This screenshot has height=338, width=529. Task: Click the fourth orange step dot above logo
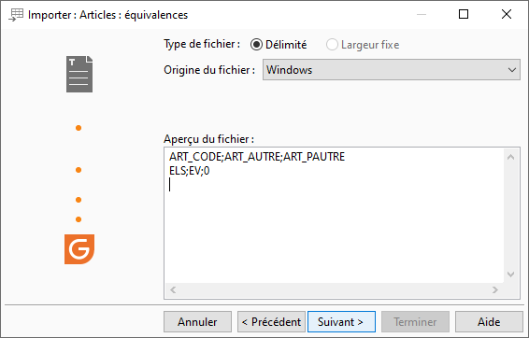(79, 219)
